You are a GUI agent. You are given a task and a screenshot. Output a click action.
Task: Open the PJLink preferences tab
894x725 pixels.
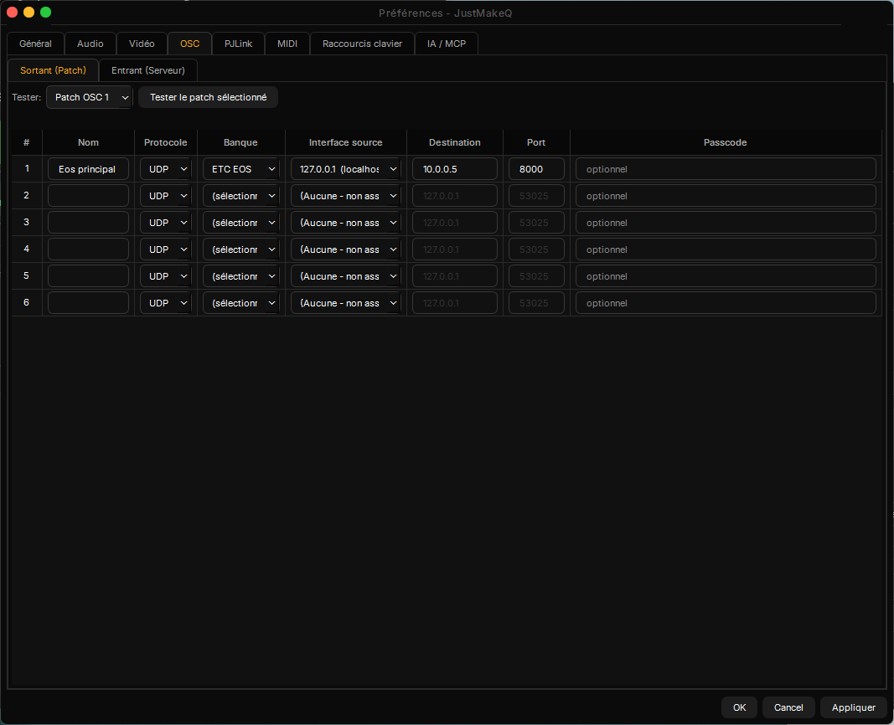(238, 44)
